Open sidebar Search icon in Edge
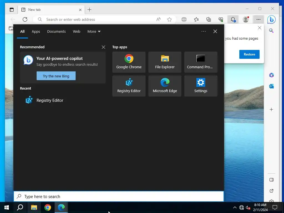 pos(271,31)
